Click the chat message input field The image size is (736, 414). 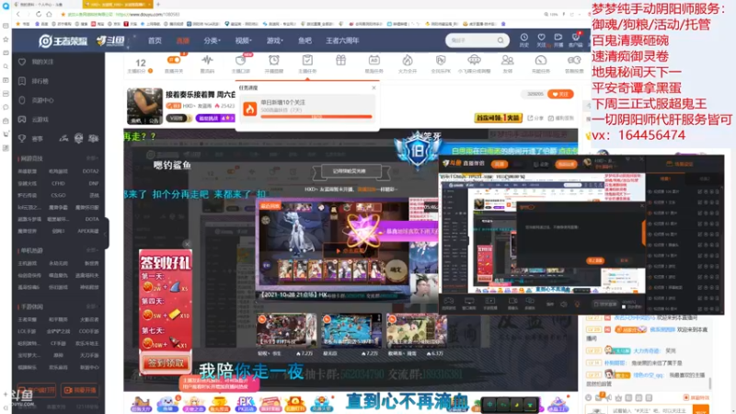click(650, 410)
